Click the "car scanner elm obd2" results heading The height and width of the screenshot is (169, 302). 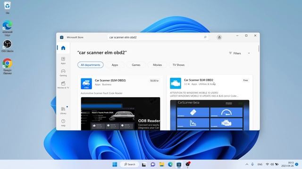pyautogui.click(x=102, y=53)
